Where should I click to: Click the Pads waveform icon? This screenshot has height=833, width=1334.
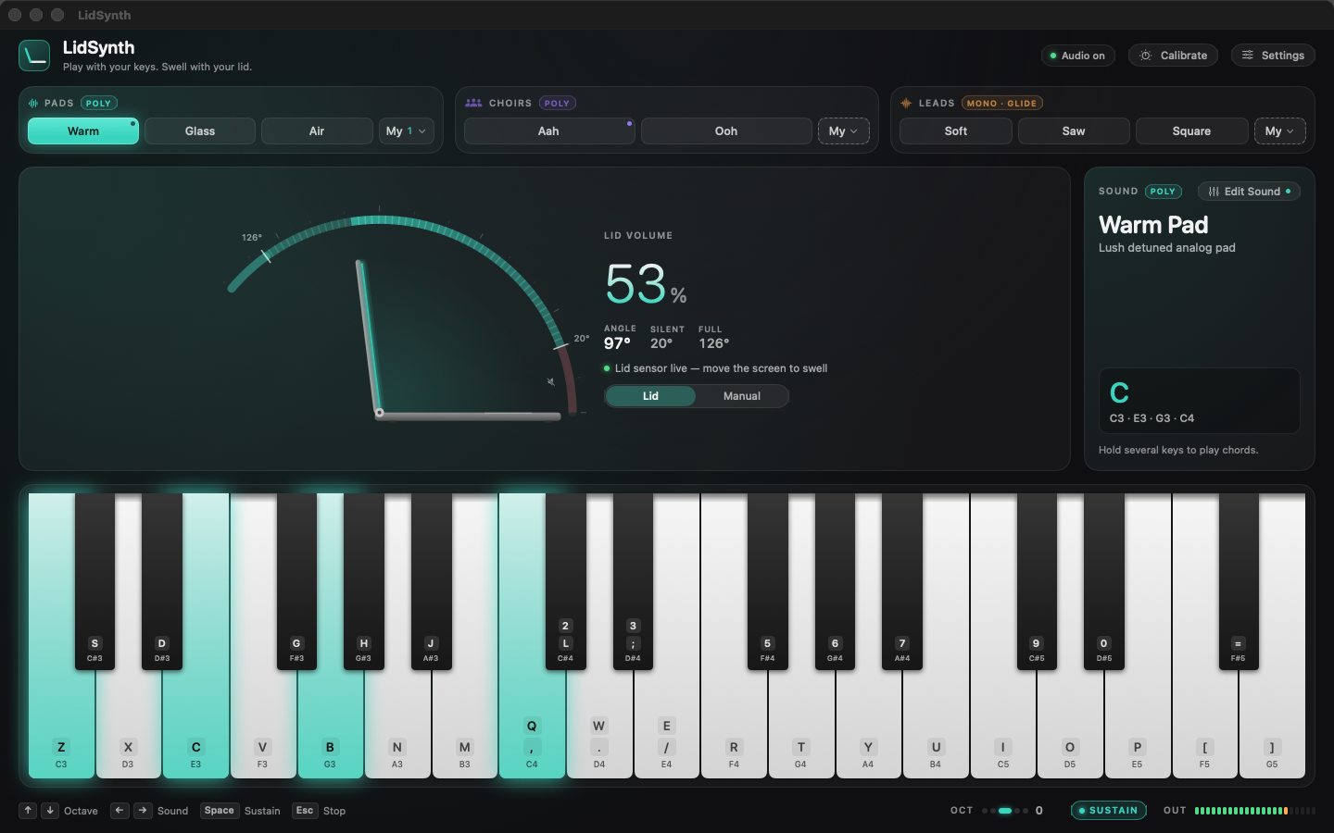pos(33,104)
